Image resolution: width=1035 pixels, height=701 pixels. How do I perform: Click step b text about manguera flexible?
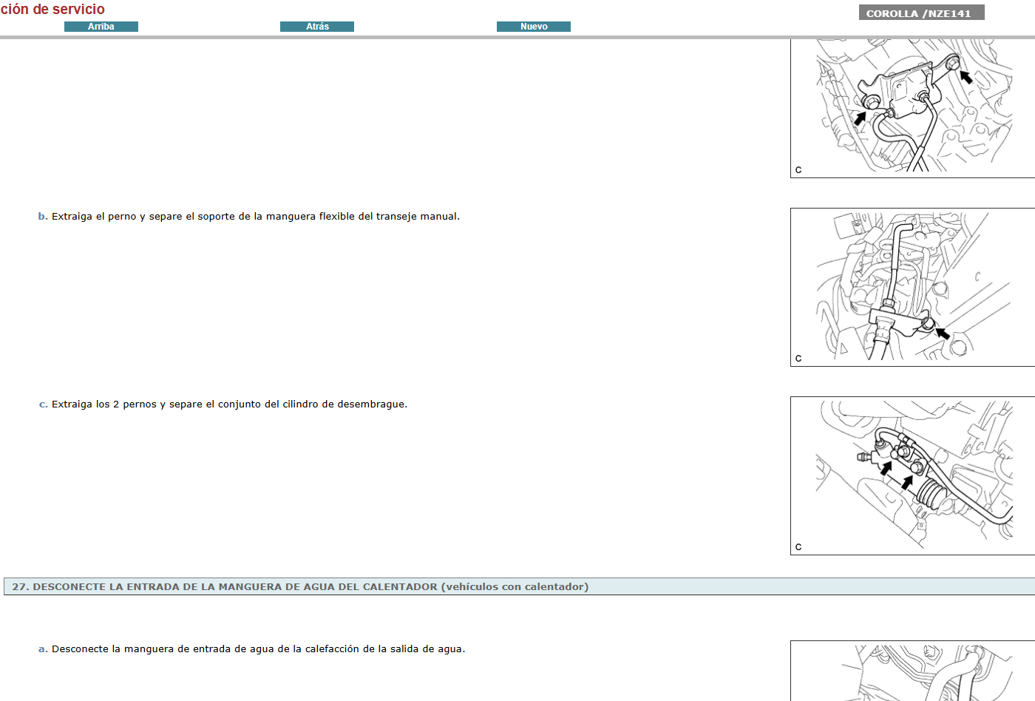tap(255, 217)
